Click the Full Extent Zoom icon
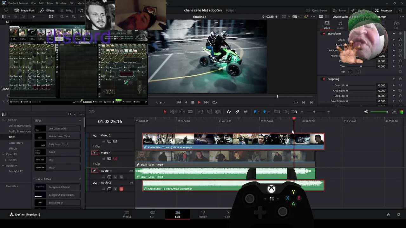This screenshot has height=228, width=406. click(277, 112)
